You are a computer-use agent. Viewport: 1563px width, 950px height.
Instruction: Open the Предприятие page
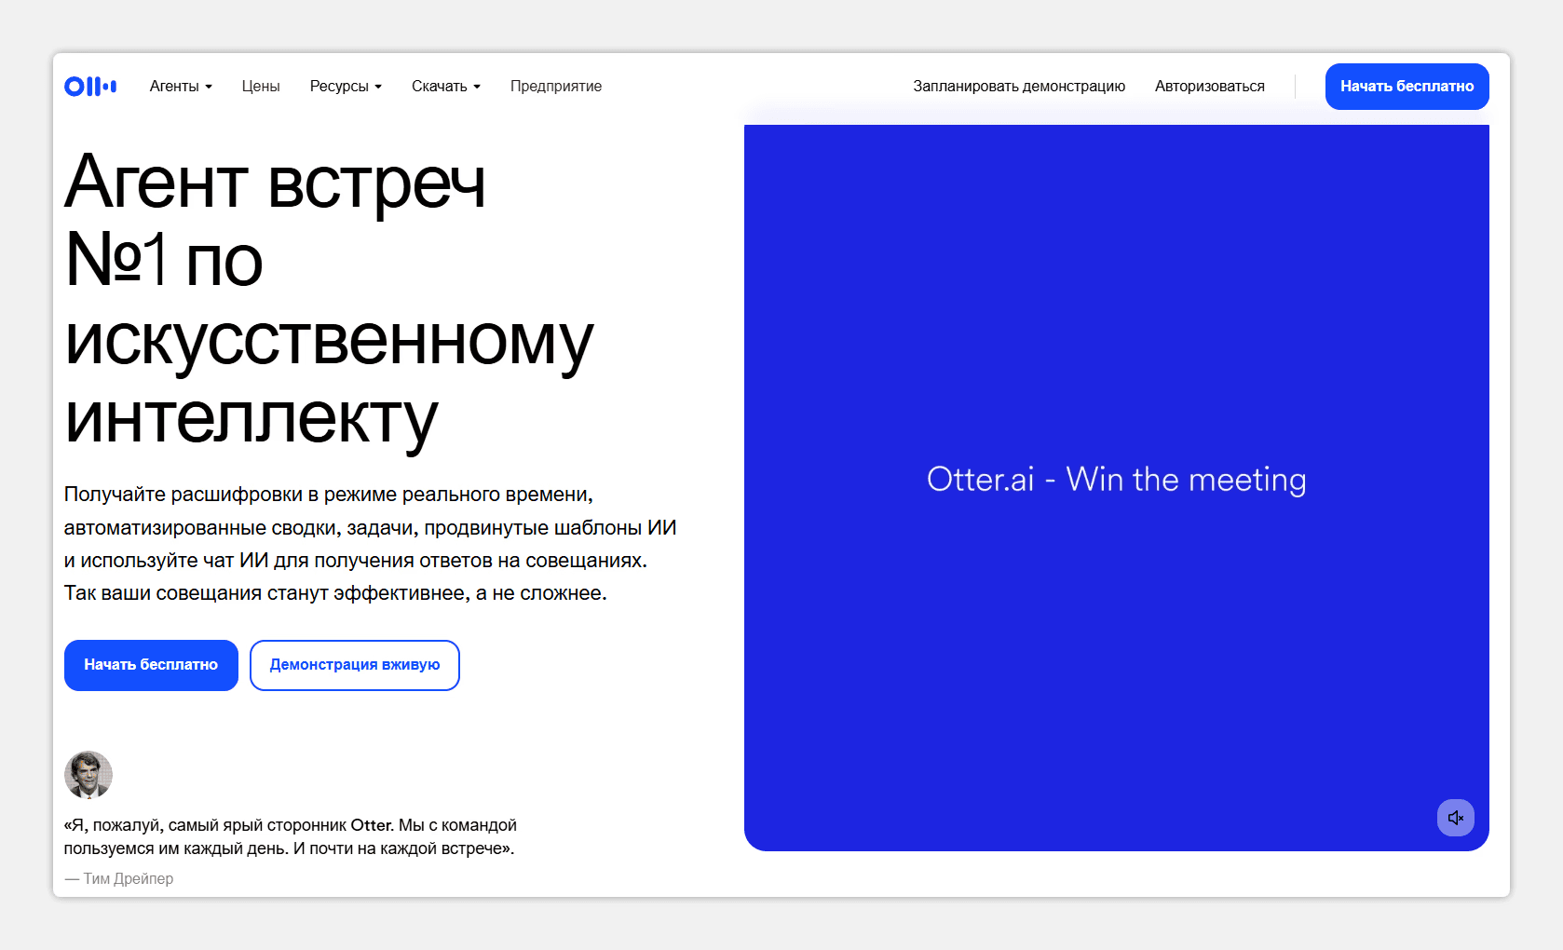(x=556, y=87)
